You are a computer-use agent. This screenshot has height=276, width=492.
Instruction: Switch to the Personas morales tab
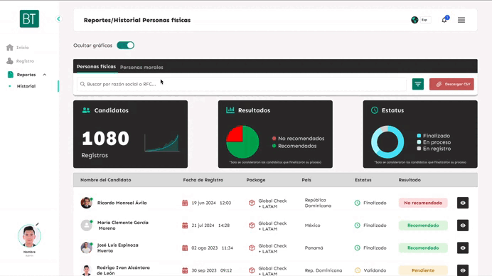(x=141, y=67)
